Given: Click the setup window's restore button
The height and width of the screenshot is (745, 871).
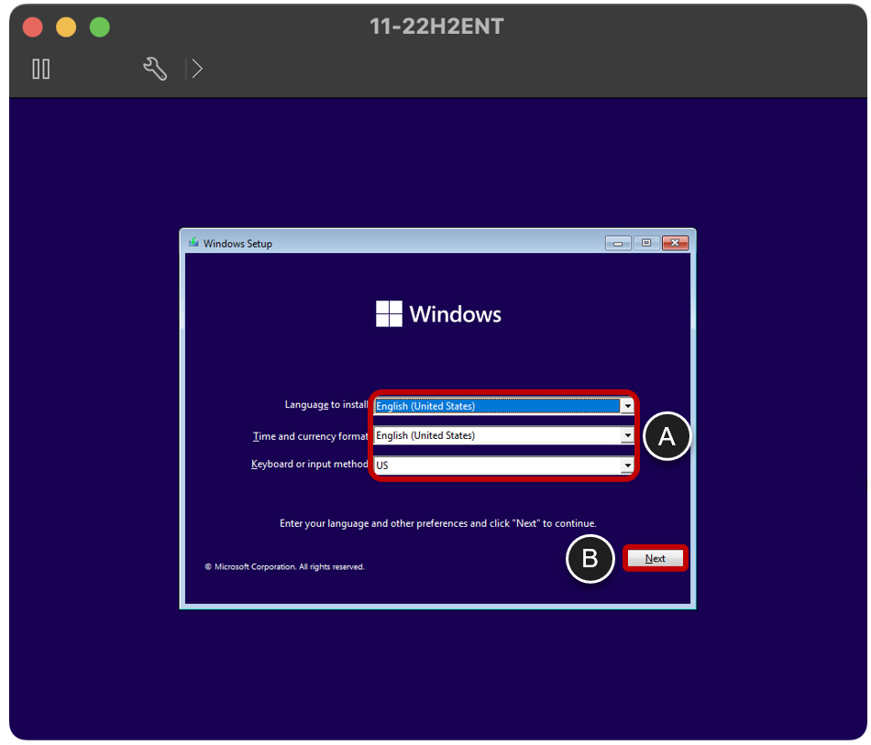Looking at the screenshot, I should (x=645, y=243).
